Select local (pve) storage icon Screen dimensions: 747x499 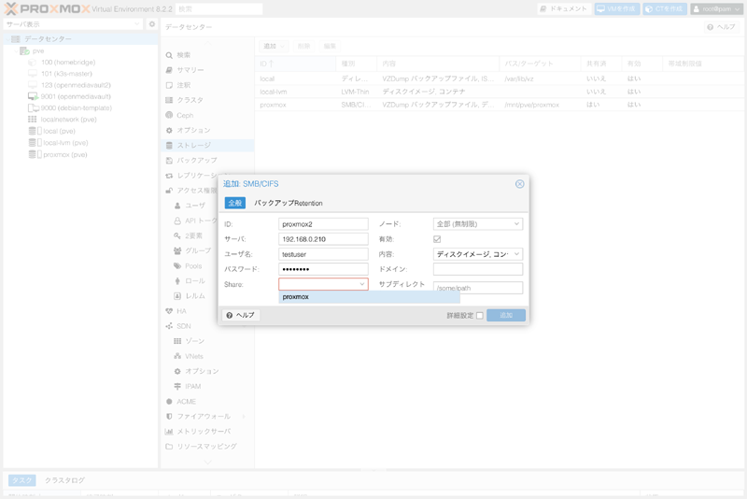pos(35,131)
